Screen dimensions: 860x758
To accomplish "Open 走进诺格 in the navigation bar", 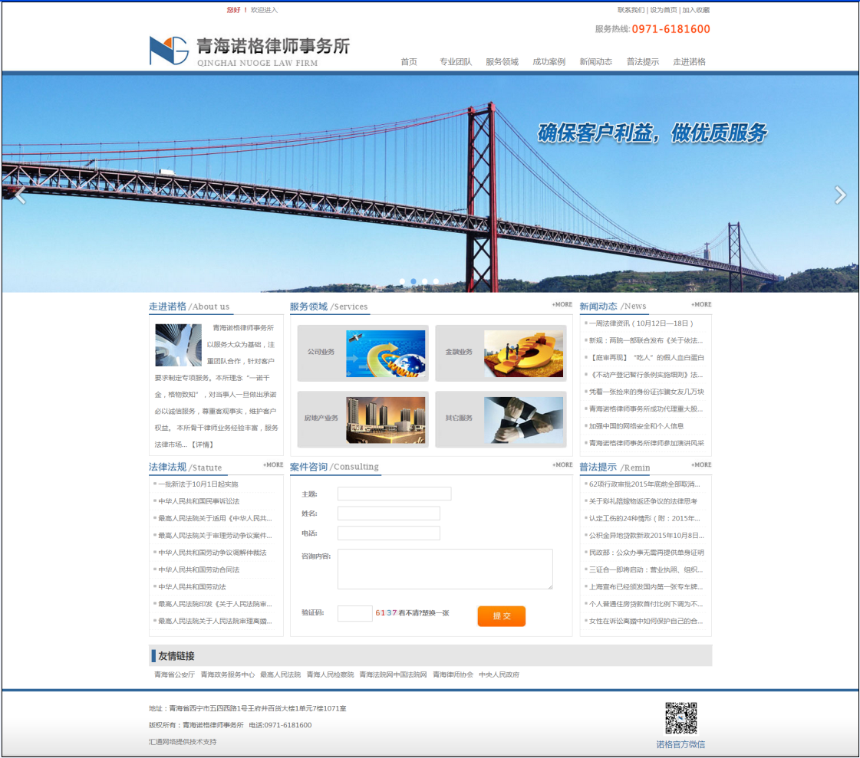I will [x=690, y=61].
